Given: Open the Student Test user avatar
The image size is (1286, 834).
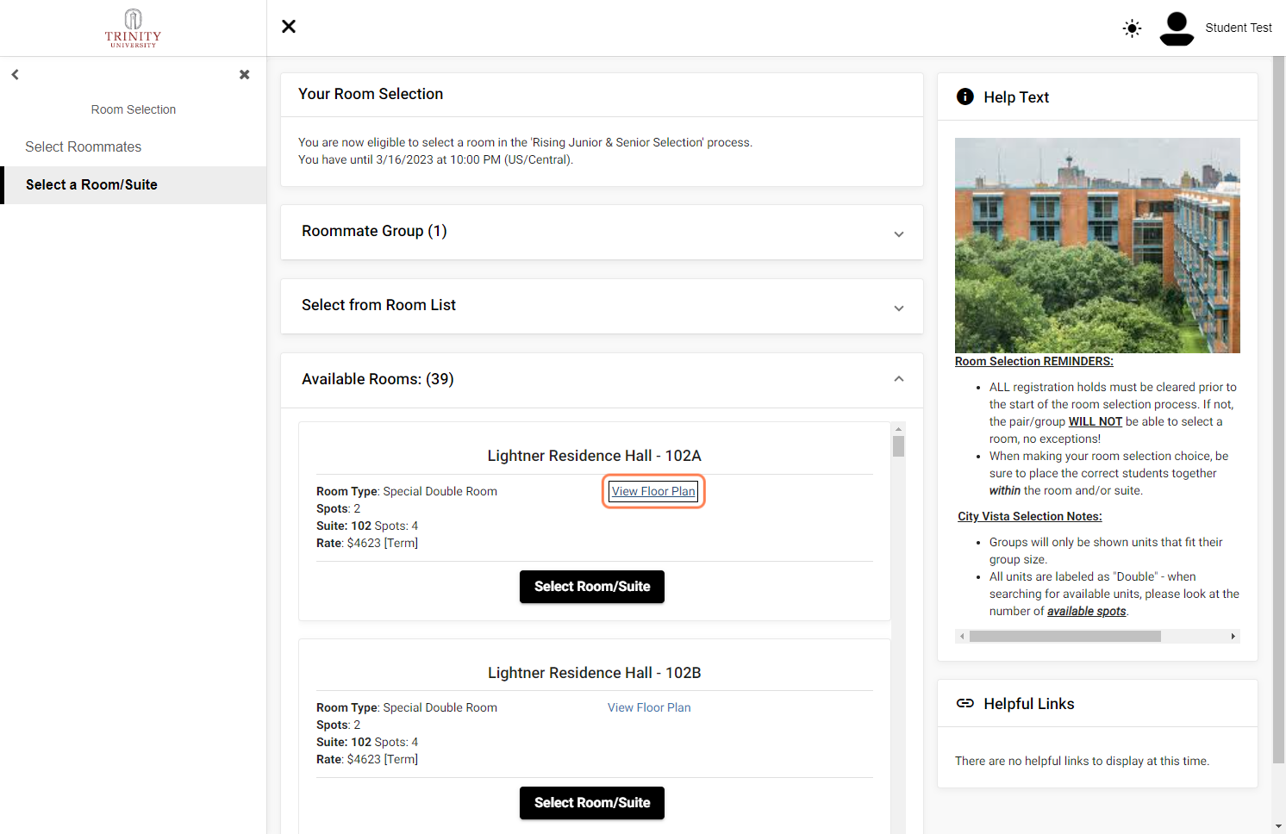Looking at the screenshot, I should pyautogui.click(x=1177, y=28).
